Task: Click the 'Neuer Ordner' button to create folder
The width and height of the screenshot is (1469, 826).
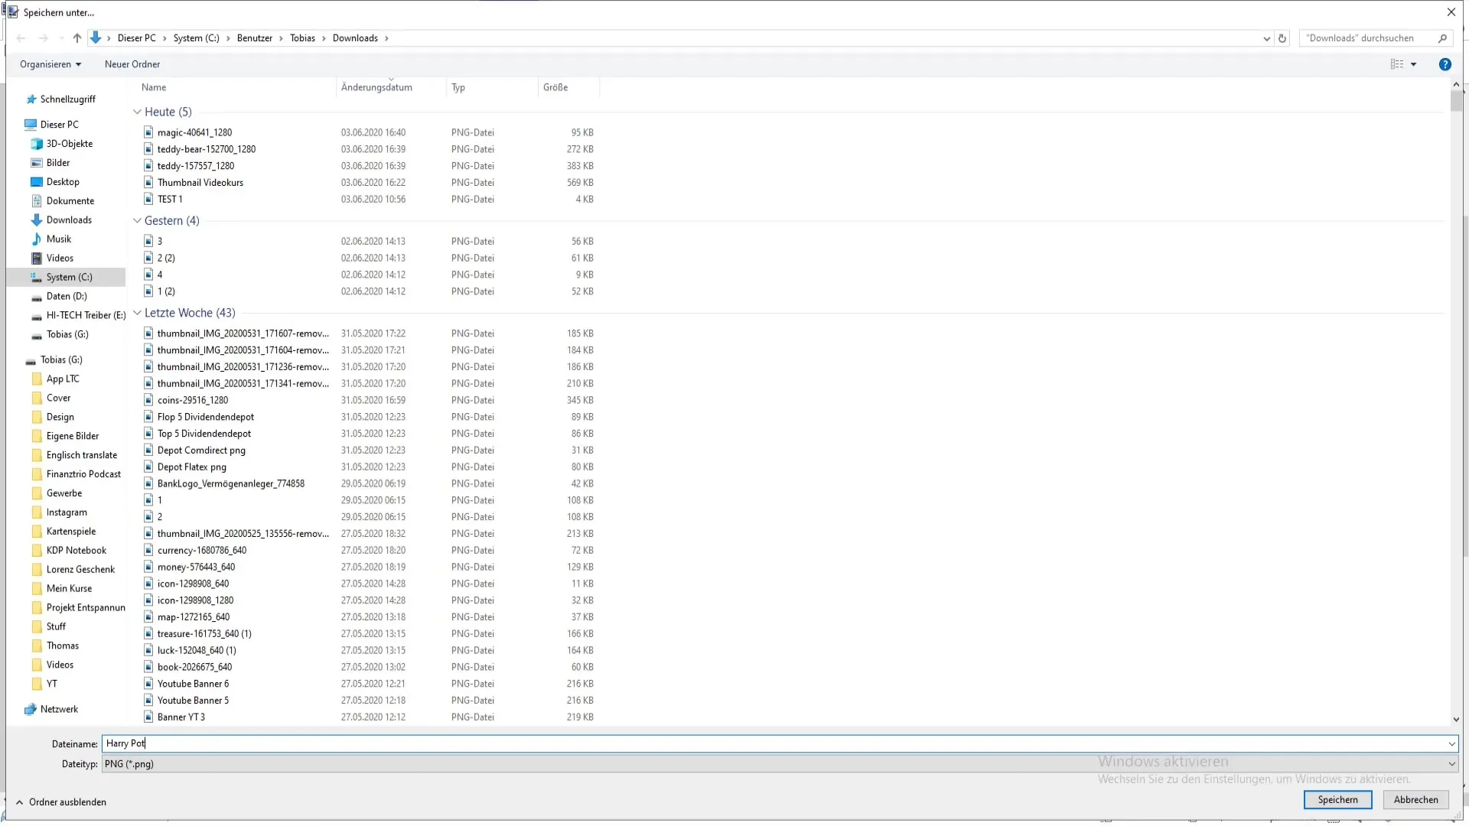Action: [x=132, y=63]
